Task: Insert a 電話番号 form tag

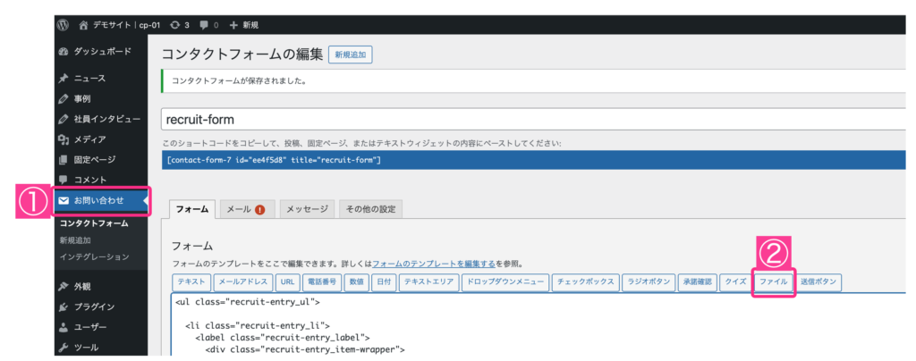Action: pyautogui.click(x=322, y=282)
